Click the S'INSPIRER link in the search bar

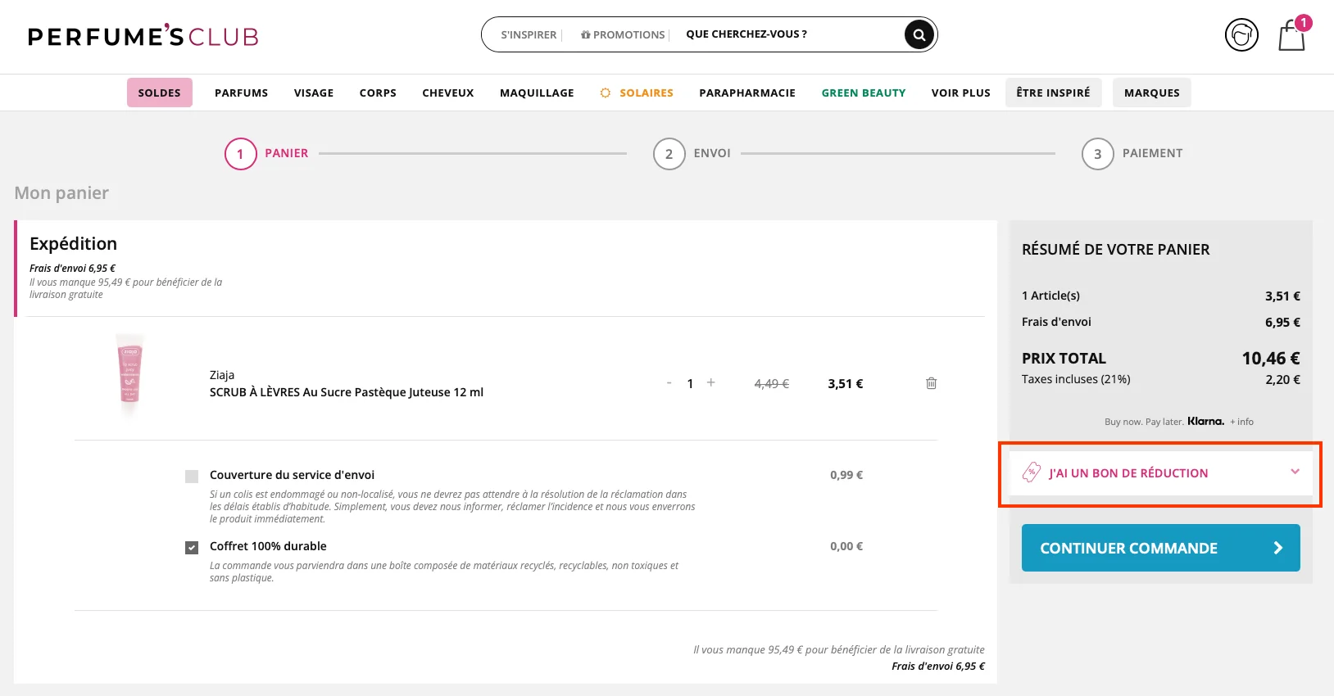pos(529,34)
